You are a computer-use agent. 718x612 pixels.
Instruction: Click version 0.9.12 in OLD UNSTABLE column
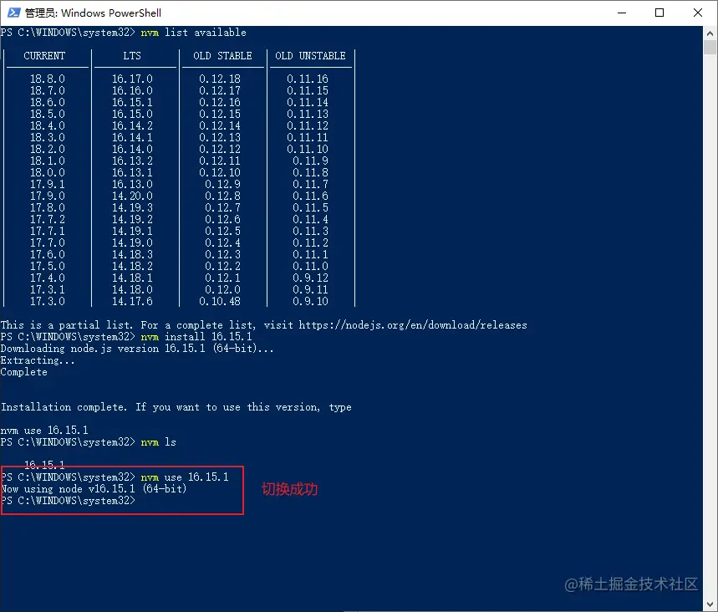tap(310, 278)
